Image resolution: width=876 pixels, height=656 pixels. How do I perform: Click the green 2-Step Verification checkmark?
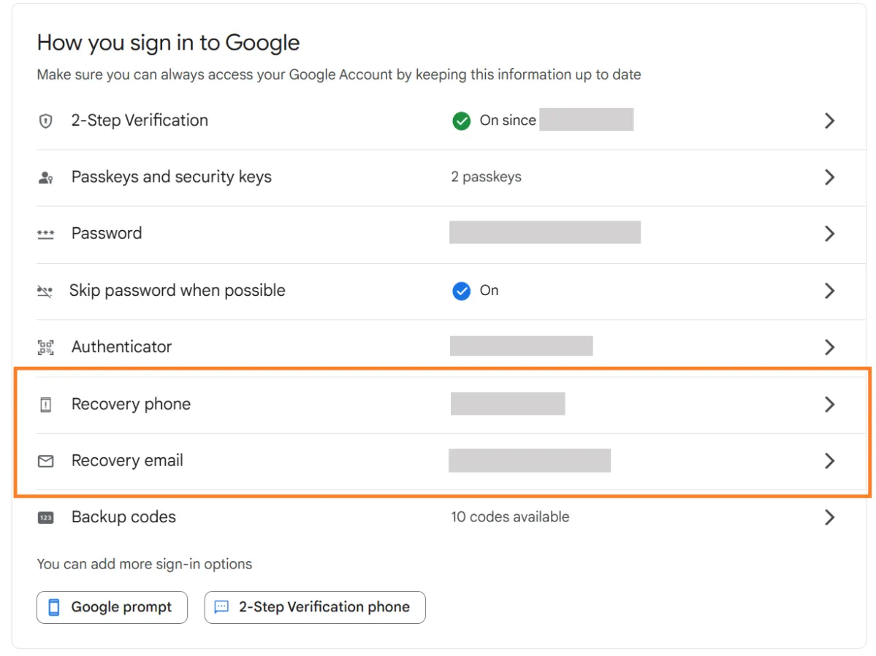pos(461,121)
